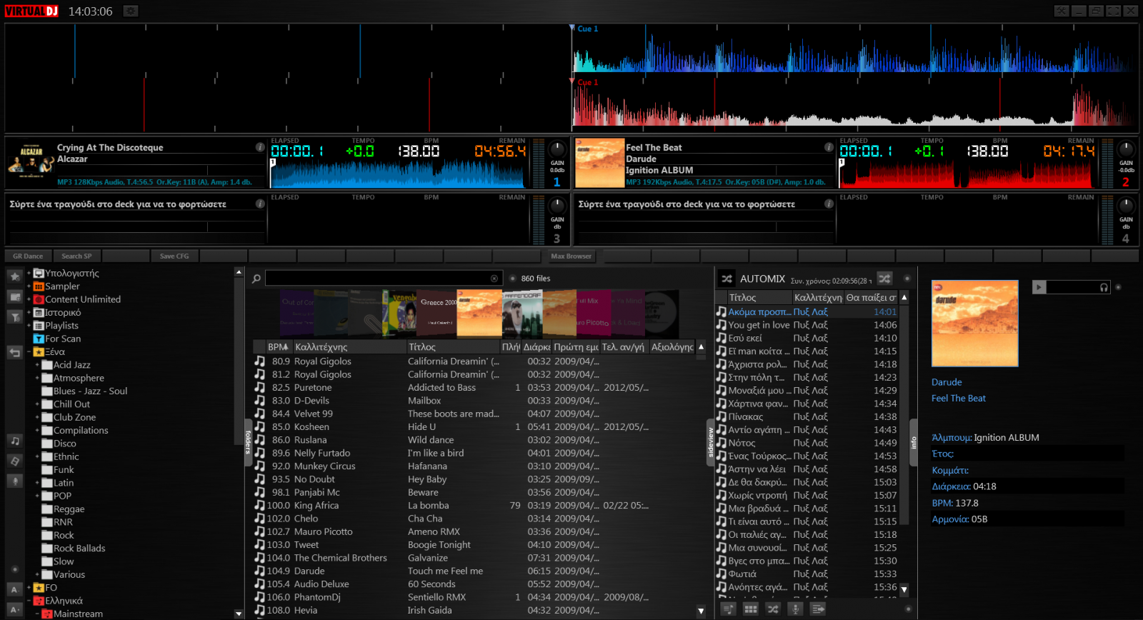Image resolution: width=1143 pixels, height=620 pixels.
Task: Click the info icon on empty deck 3
Action: 260,204
